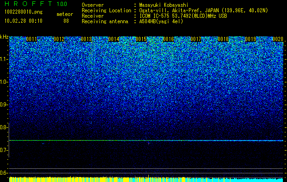Image resolution: width=287 pixels, height=182 pixels.
Task: Click the HROFFT 1.0.0 title text
Action: point(36,4)
